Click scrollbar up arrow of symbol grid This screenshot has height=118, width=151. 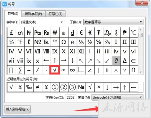point(141,30)
